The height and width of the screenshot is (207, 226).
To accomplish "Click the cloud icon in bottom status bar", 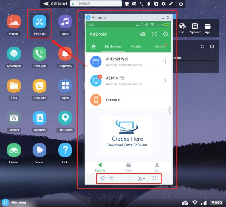I will 185,203.
